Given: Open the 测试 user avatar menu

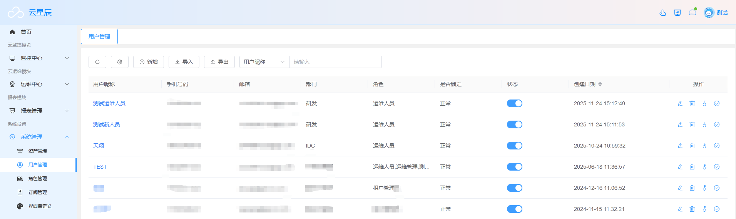Looking at the screenshot, I should pyautogui.click(x=716, y=13).
